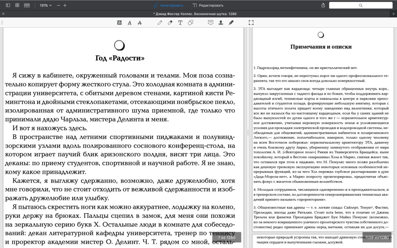Open the page thumbnails grid view
This screenshot has height=248, width=397.
pos(17,5)
